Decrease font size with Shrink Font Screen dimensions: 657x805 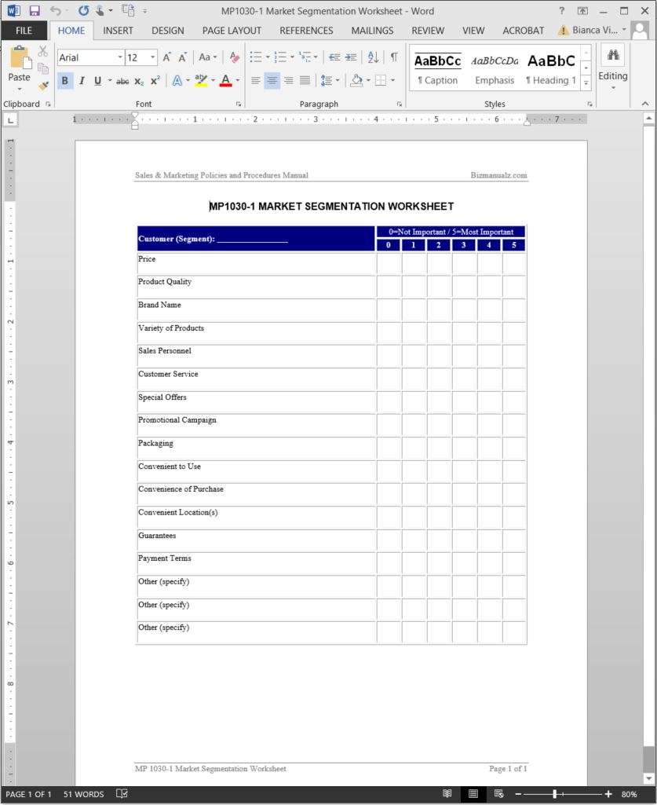(183, 57)
